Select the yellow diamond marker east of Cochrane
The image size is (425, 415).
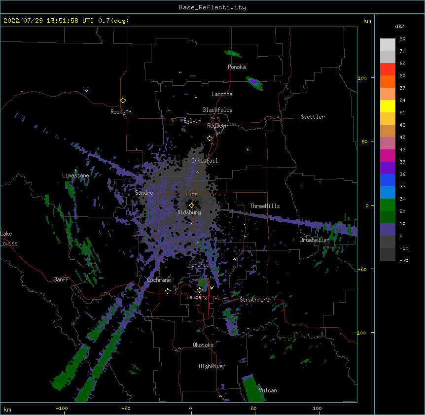[168, 291]
